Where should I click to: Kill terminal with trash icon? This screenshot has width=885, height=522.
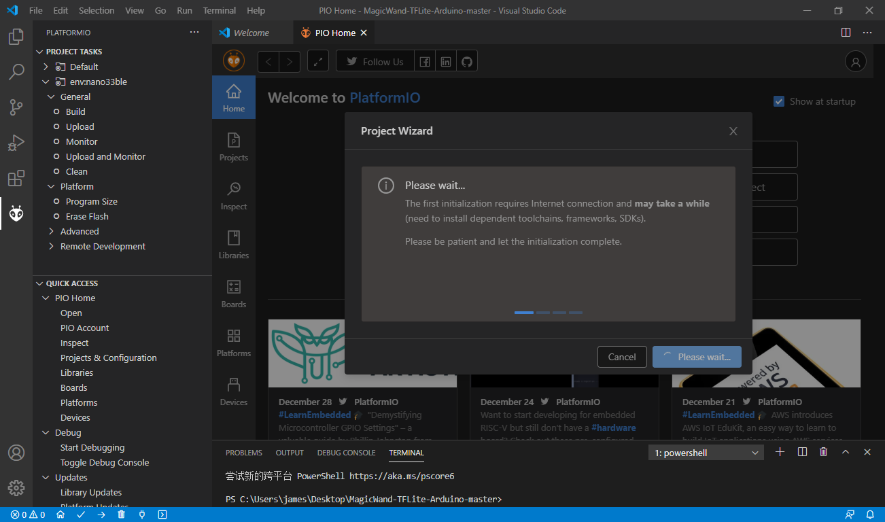824,452
